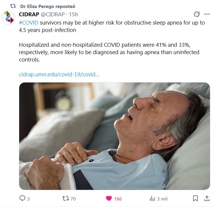Click the small repost icon beside Dr Elisa Perego

click(13, 6)
